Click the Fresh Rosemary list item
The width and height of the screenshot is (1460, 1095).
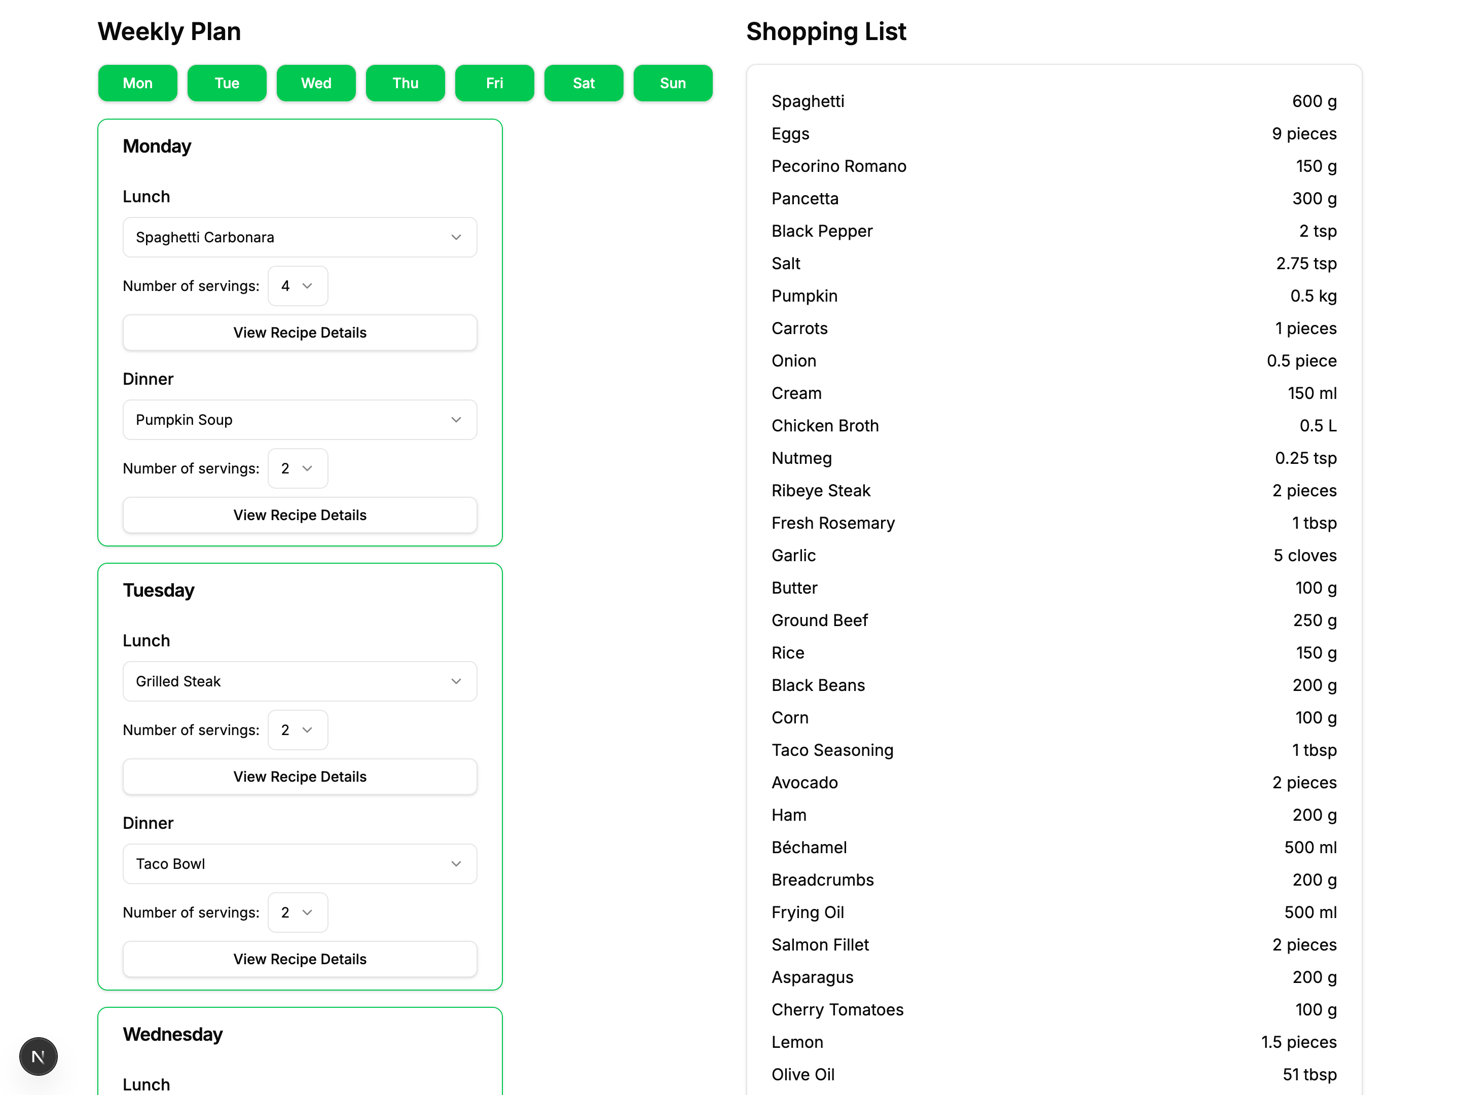coord(1053,523)
